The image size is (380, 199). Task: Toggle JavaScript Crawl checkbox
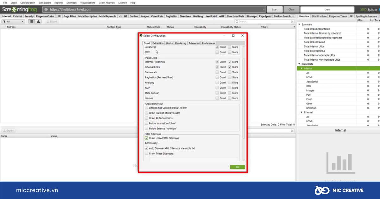click(x=217, y=47)
